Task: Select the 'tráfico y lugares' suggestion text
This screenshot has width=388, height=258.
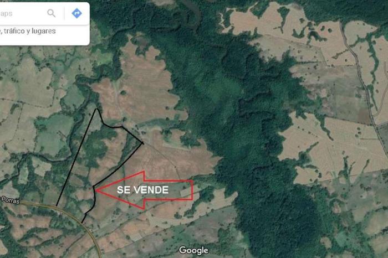Action: 29,31
